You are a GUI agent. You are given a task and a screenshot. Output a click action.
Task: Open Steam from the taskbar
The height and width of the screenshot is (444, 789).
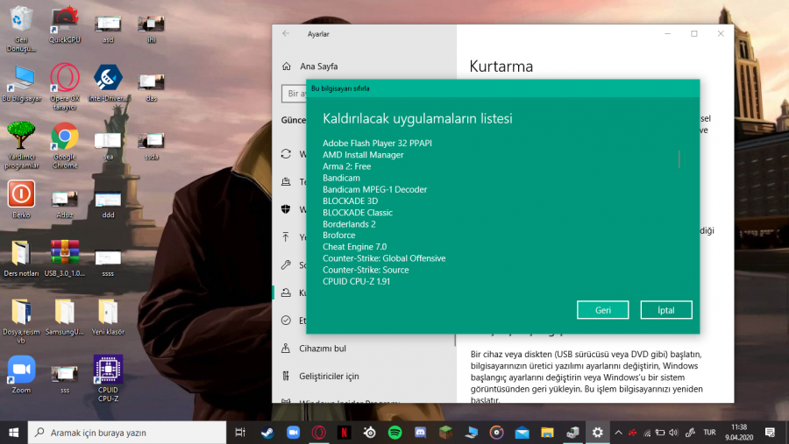(267, 433)
